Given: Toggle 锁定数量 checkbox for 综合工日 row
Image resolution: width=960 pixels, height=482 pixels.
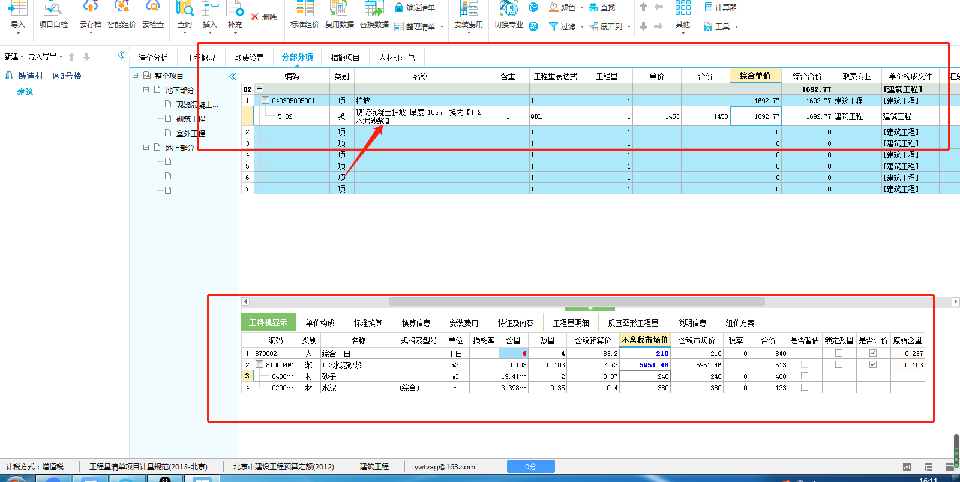Looking at the screenshot, I should (839, 353).
